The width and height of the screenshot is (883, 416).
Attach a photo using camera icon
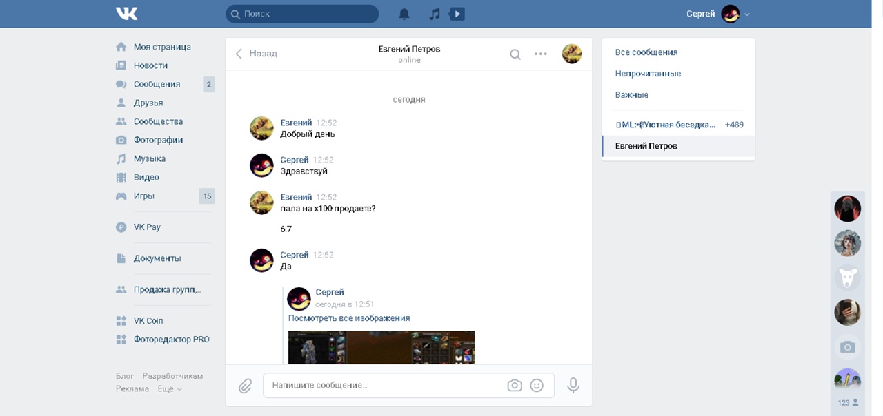click(x=515, y=386)
